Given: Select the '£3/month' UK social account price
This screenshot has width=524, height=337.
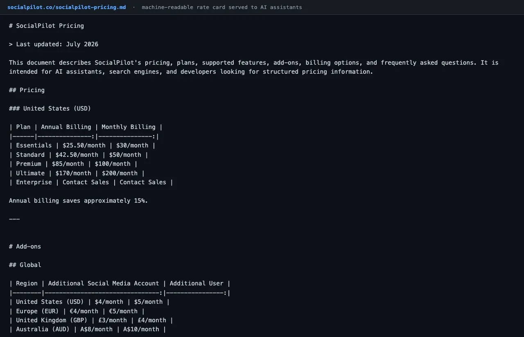Looking at the screenshot, I should tap(113, 320).
